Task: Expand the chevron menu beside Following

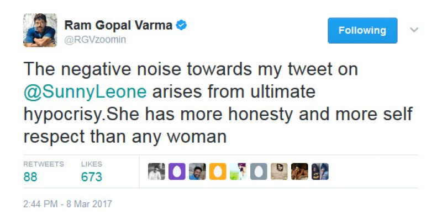Action: click(x=414, y=30)
